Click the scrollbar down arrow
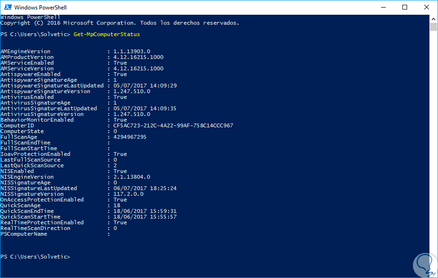 point(433,274)
